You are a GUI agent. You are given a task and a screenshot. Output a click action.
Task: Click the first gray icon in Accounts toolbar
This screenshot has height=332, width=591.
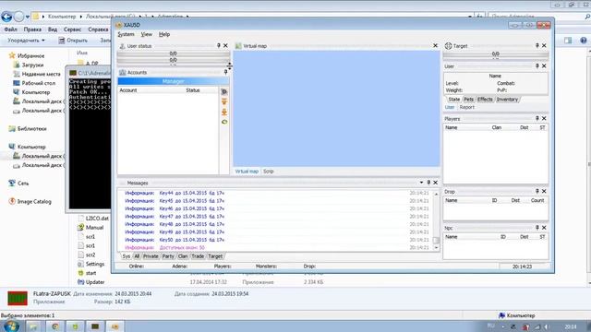coord(223,92)
